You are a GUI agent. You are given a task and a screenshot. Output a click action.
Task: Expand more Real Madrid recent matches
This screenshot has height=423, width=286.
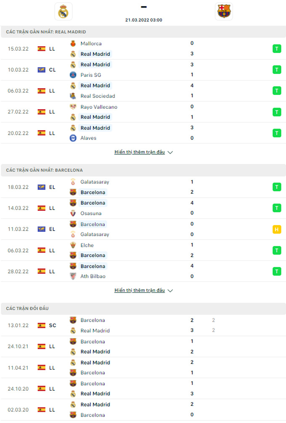[140, 152]
